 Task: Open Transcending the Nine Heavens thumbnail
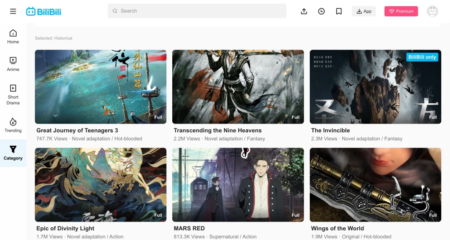(238, 87)
